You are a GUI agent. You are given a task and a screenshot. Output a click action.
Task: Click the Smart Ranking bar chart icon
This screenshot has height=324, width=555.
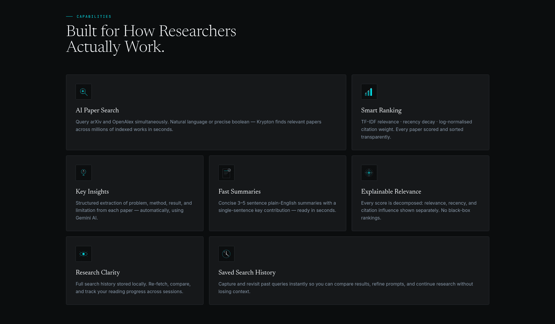(x=369, y=92)
